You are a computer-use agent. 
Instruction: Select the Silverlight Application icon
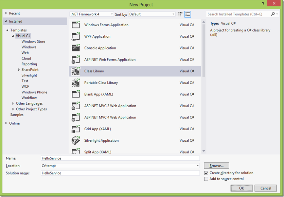[76, 140]
